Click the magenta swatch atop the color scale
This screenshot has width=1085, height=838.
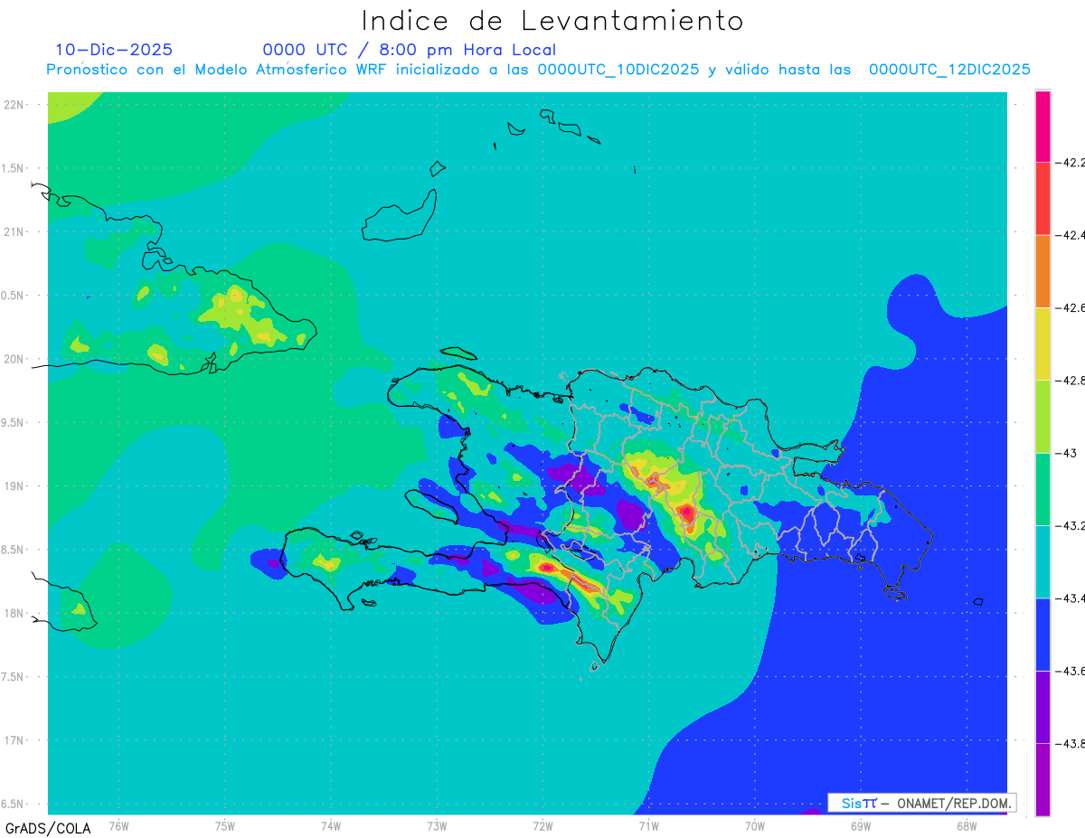click(x=1043, y=126)
